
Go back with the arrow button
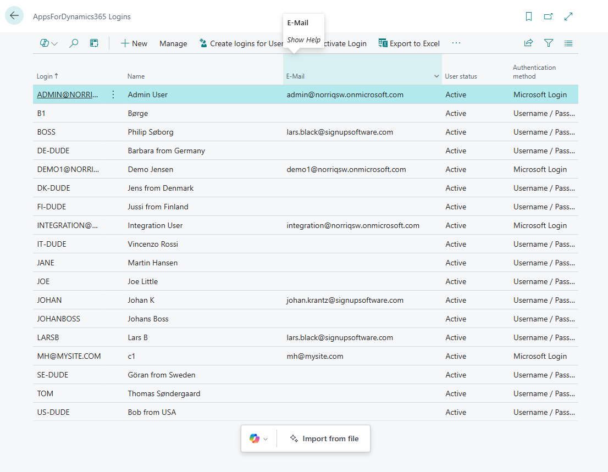14,15
